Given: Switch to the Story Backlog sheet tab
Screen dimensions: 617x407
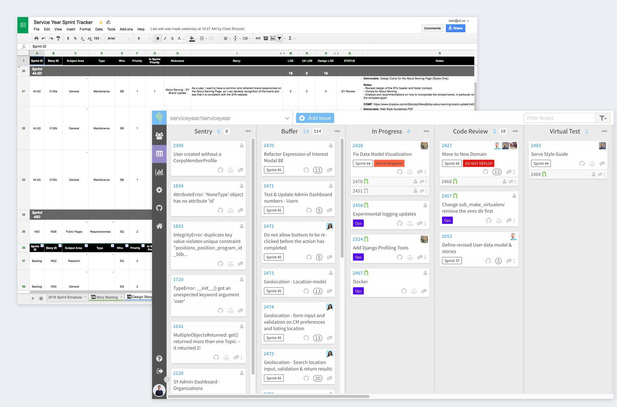Looking at the screenshot, I should tap(106, 297).
